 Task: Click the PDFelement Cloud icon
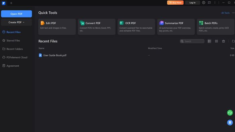click(x=4, y=57)
